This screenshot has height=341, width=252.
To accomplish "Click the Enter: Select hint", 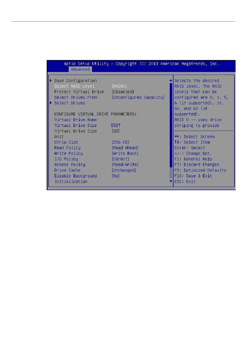I will (190, 148).
